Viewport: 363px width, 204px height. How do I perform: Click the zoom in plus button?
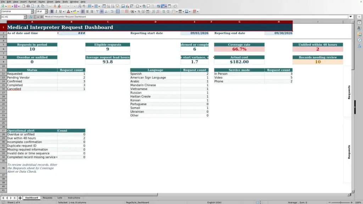(351, 202)
